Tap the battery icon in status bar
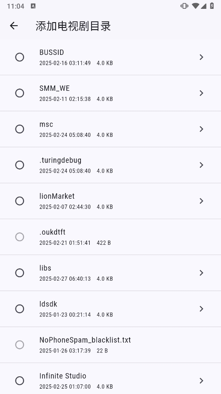221x394 pixels. pyautogui.click(x=212, y=6)
